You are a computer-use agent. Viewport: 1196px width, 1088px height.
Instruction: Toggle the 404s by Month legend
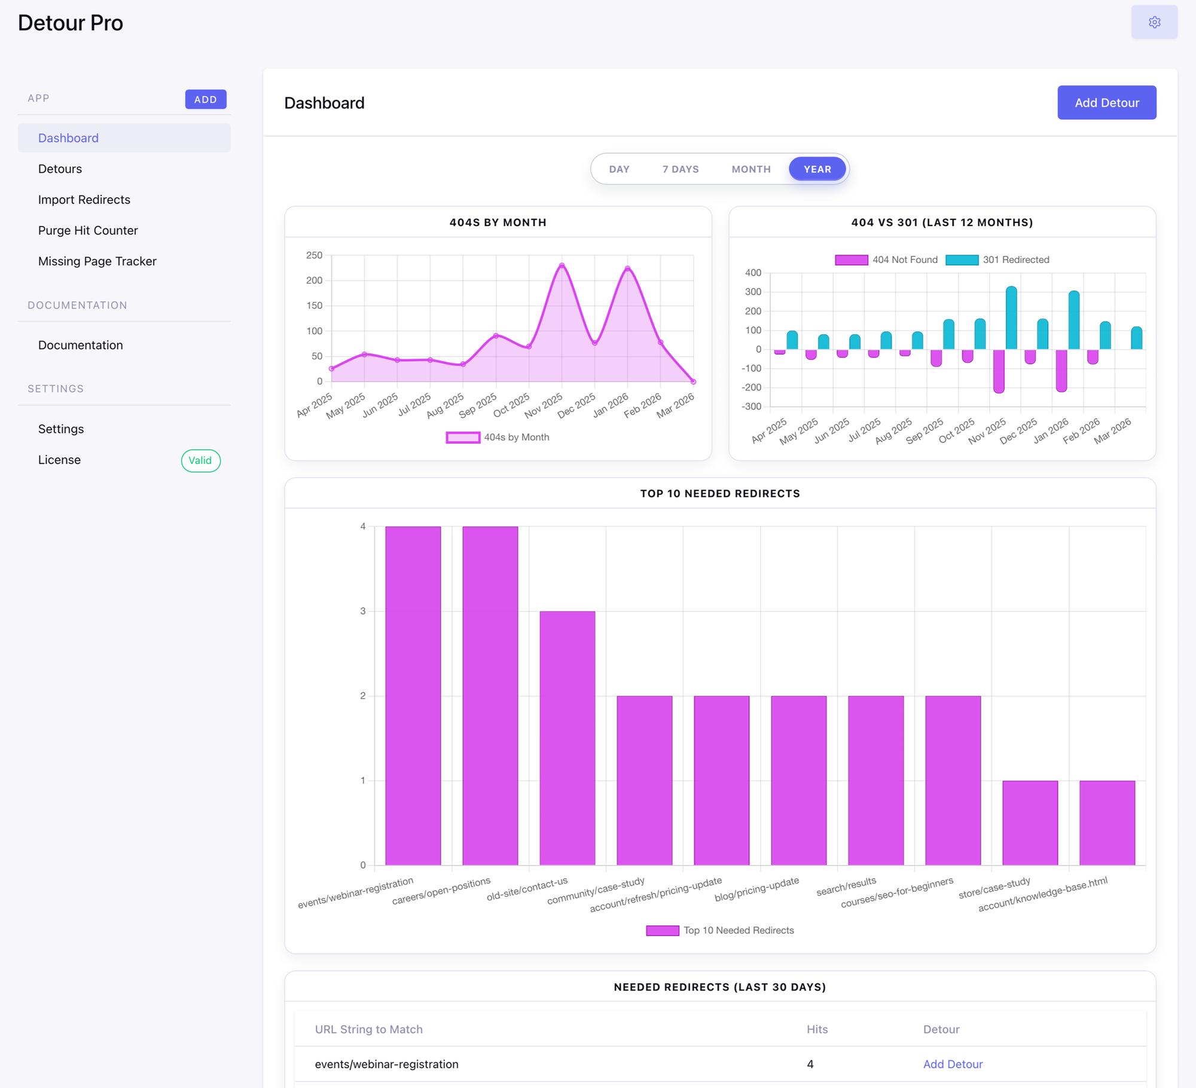(462, 438)
